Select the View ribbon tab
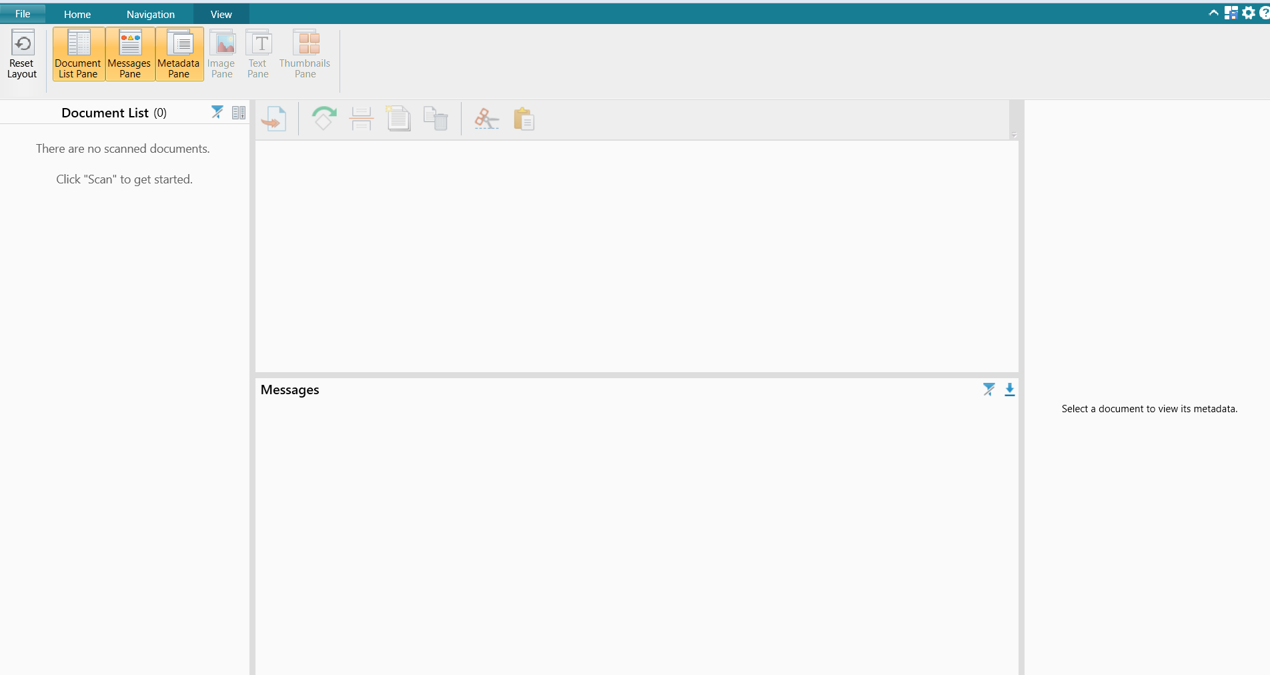Image resolution: width=1270 pixels, height=675 pixels. click(221, 14)
